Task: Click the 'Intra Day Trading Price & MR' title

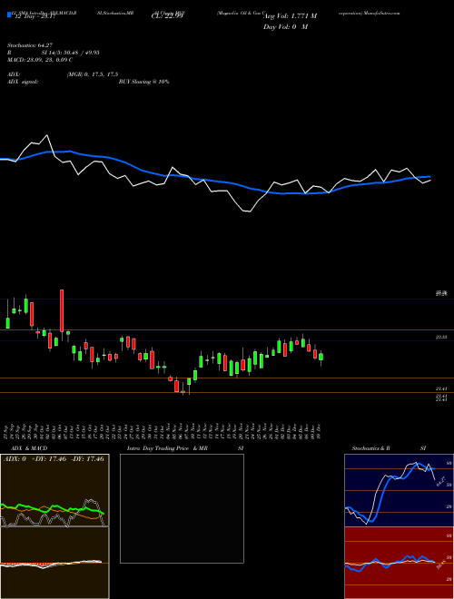Action: [168, 448]
